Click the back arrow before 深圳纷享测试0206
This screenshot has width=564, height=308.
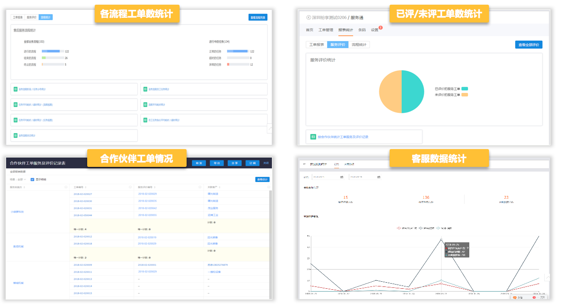(308, 17)
